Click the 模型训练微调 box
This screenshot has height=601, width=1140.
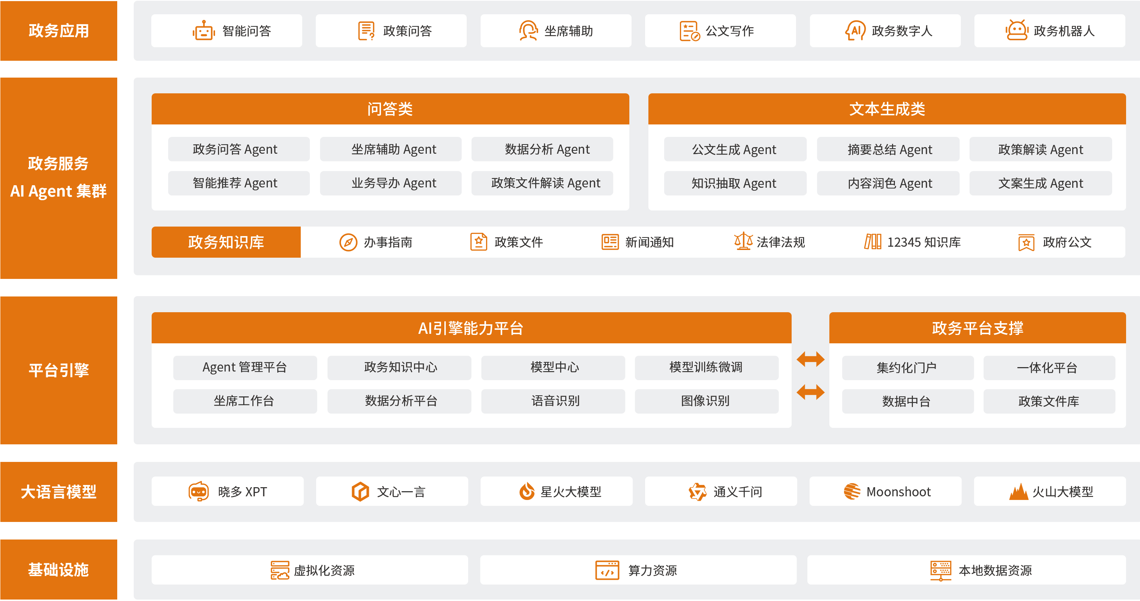706,367
